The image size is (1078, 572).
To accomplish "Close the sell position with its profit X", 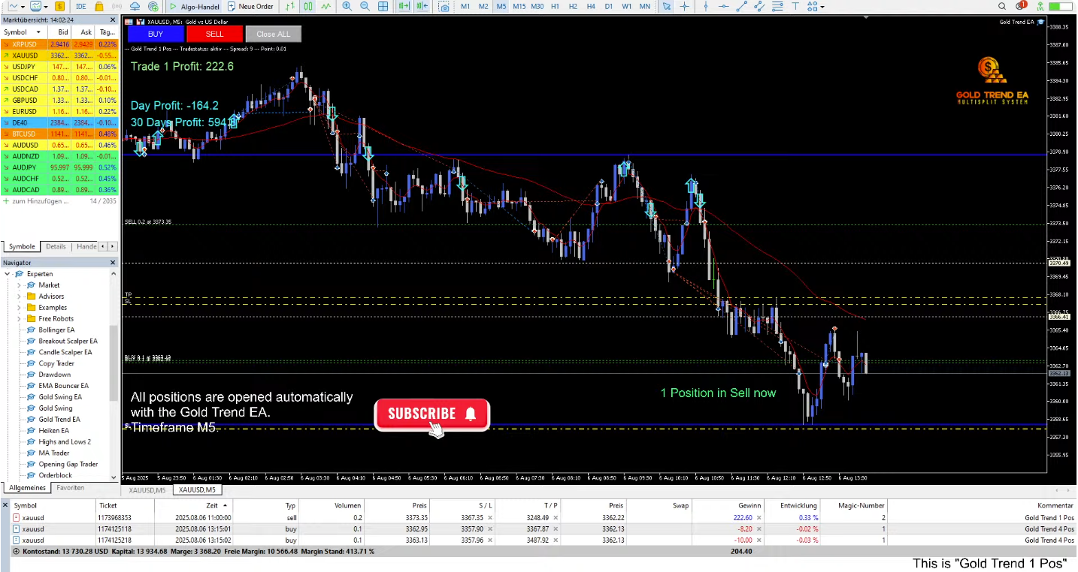I will [760, 518].
